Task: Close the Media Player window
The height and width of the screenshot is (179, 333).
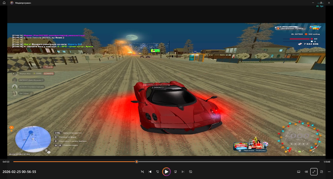Action: click(x=329, y=3)
